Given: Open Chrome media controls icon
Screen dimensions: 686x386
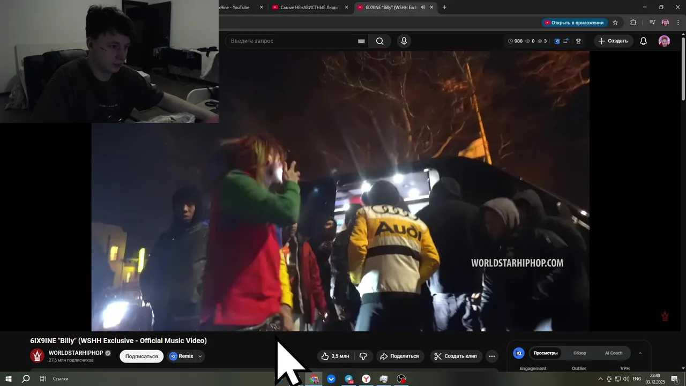Looking at the screenshot, I should pos(652,23).
